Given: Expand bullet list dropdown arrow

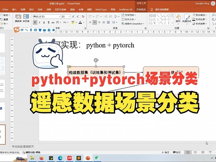Looking at the screenshot, I should (x=93, y=17).
